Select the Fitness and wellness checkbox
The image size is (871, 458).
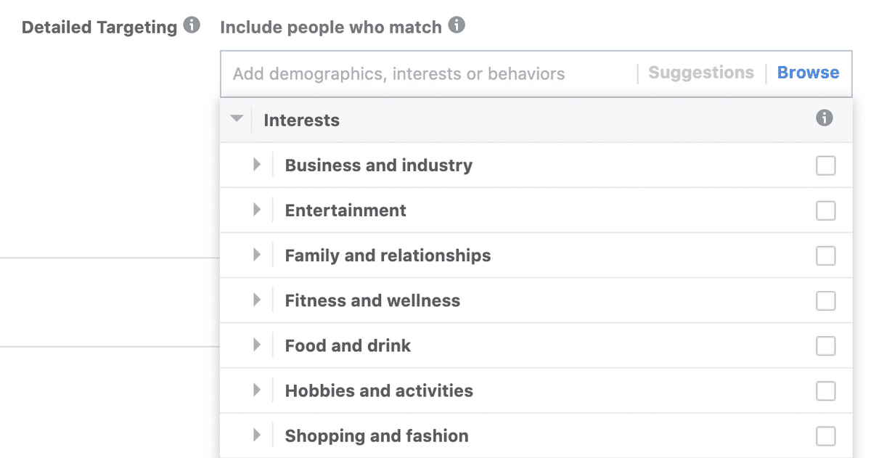(x=825, y=300)
